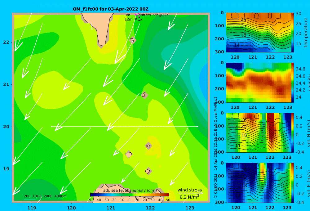
Task: Click the main map latitude tick label 19
Action: (x=6, y=169)
